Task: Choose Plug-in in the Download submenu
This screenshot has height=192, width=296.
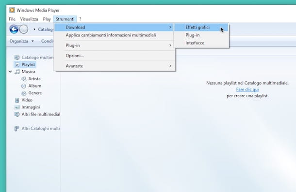Action: pyautogui.click(x=201, y=35)
